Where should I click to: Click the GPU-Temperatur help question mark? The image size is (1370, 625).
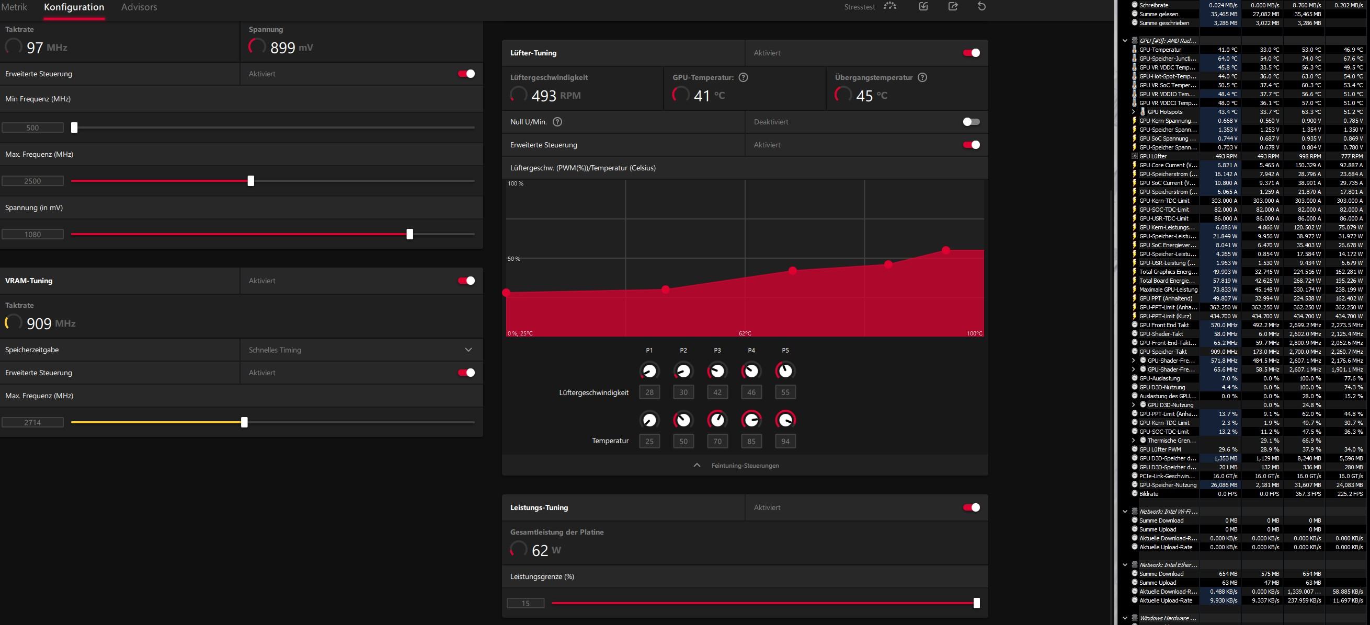pos(744,77)
